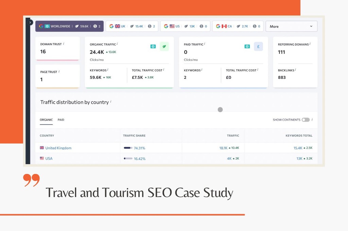This screenshot has width=348, height=231.
Task: Click the Organic Traffic info icon
Action: point(117,44)
